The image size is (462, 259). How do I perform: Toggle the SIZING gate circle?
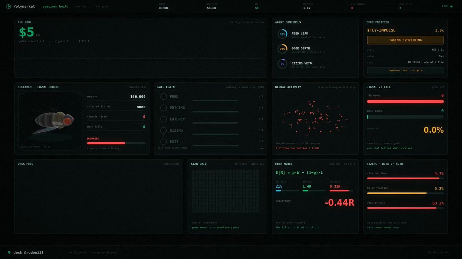point(163,130)
